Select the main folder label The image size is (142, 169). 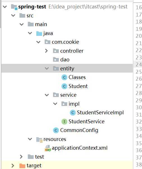coord(41,24)
